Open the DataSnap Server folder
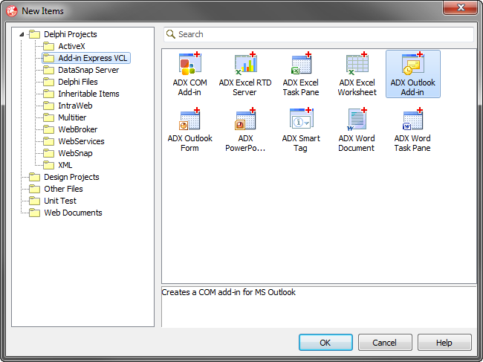Screen dimensions: 483x362 pos(81,70)
